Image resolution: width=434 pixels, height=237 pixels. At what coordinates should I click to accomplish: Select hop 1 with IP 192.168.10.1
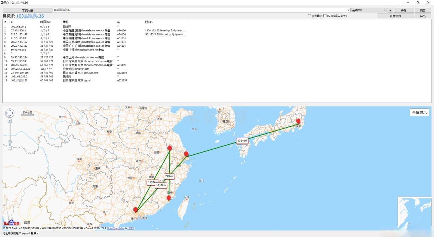(95, 27)
